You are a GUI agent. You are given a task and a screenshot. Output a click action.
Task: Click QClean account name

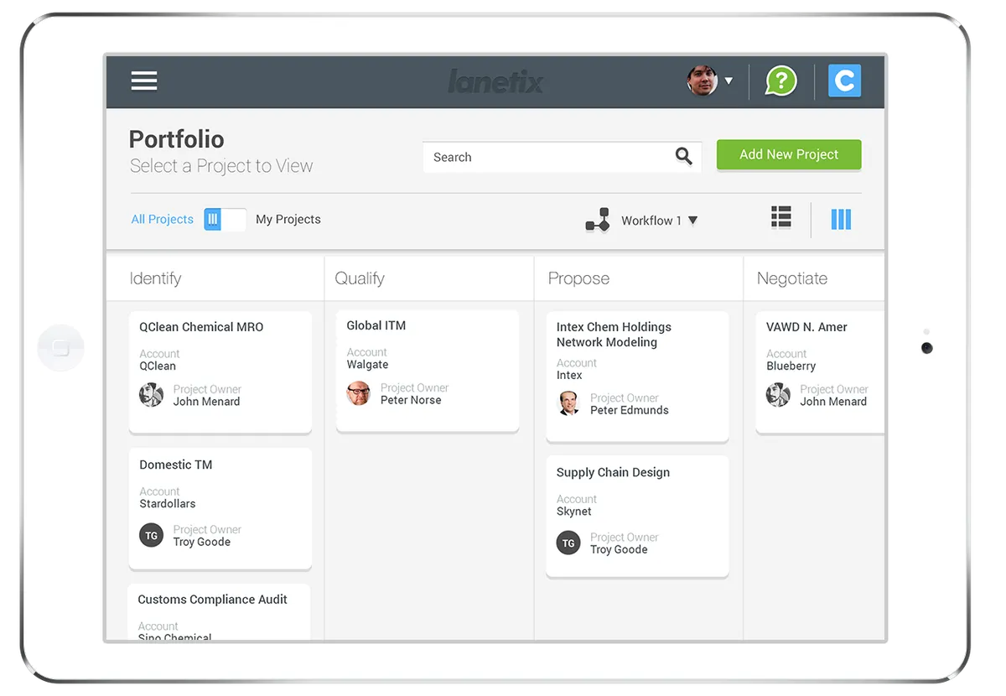click(158, 366)
